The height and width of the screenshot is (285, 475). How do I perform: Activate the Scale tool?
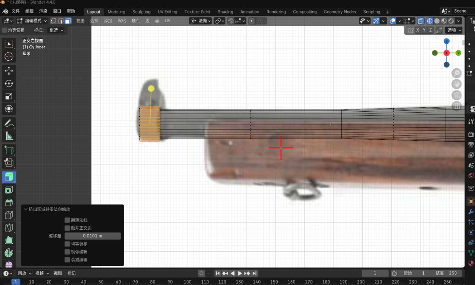(x=9, y=96)
